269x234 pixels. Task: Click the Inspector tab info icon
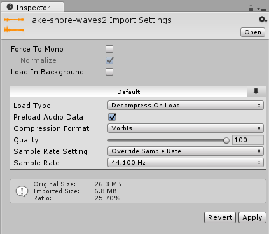point(10,7)
